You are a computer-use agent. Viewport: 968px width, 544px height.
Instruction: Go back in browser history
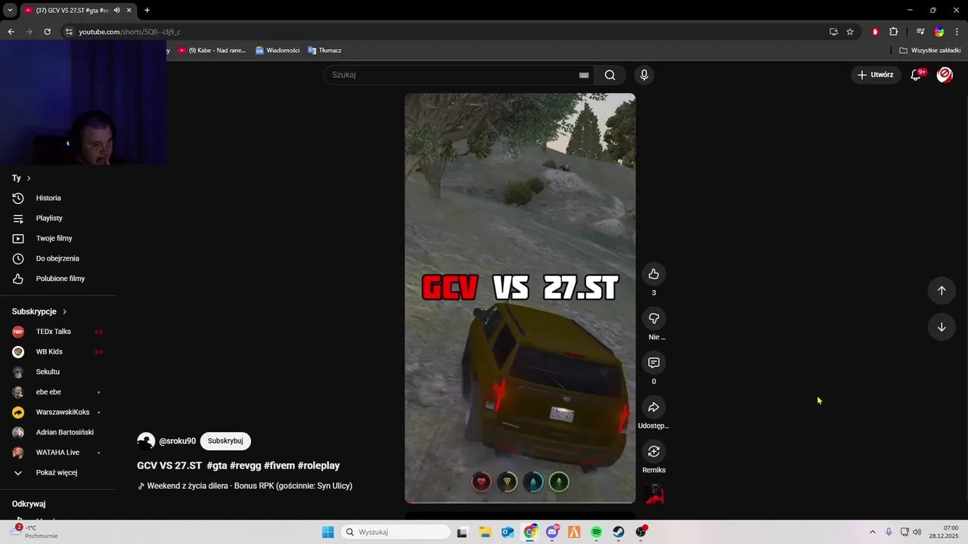click(11, 32)
